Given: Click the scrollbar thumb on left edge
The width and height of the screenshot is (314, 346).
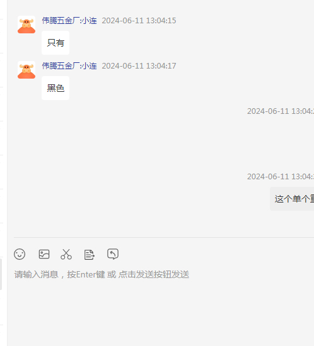Looking at the screenshot, I should [1, 274].
